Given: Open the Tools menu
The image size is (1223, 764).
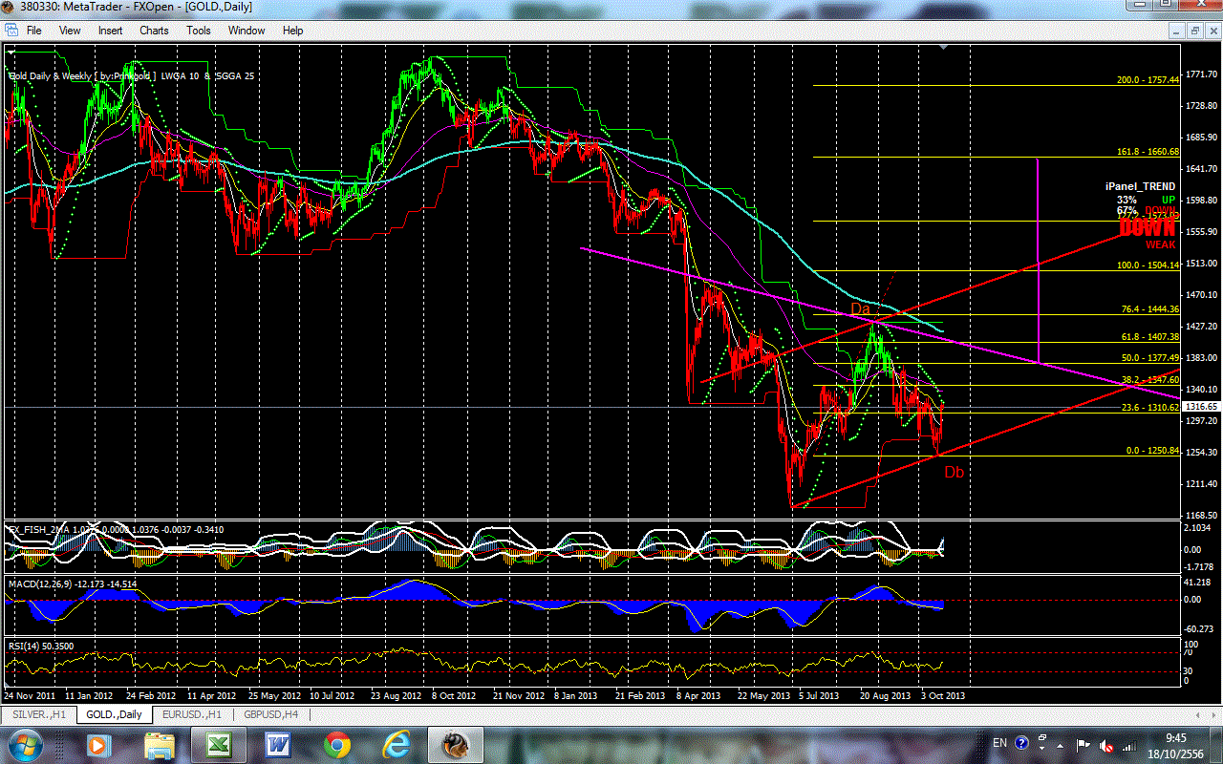Looking at the screenshot, I should 199,31.
